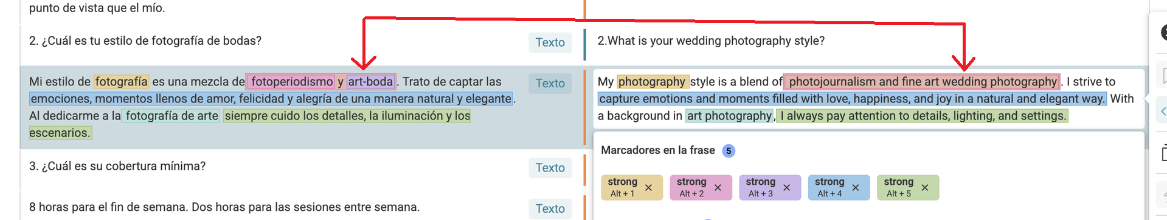1167x220 pixels.
Task: Remove the purple strong Alt + 3 marker
Action: coord(786,188)
